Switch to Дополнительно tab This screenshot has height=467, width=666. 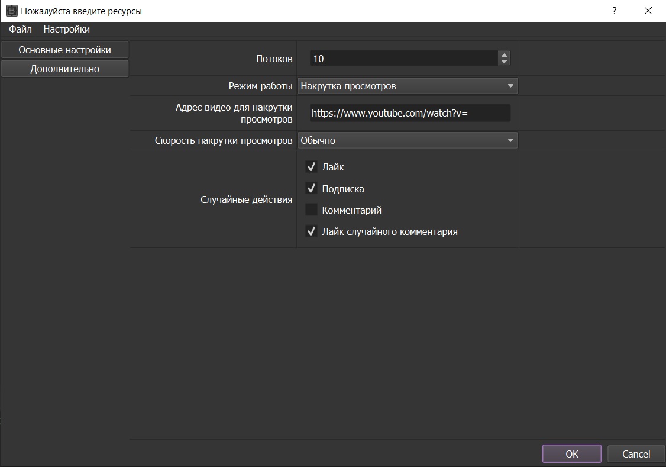(x=65, y=69)
